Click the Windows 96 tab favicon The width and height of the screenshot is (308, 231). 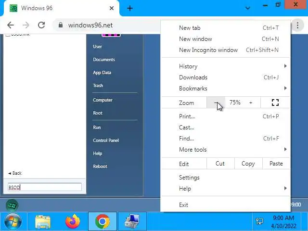coord(13,8)
